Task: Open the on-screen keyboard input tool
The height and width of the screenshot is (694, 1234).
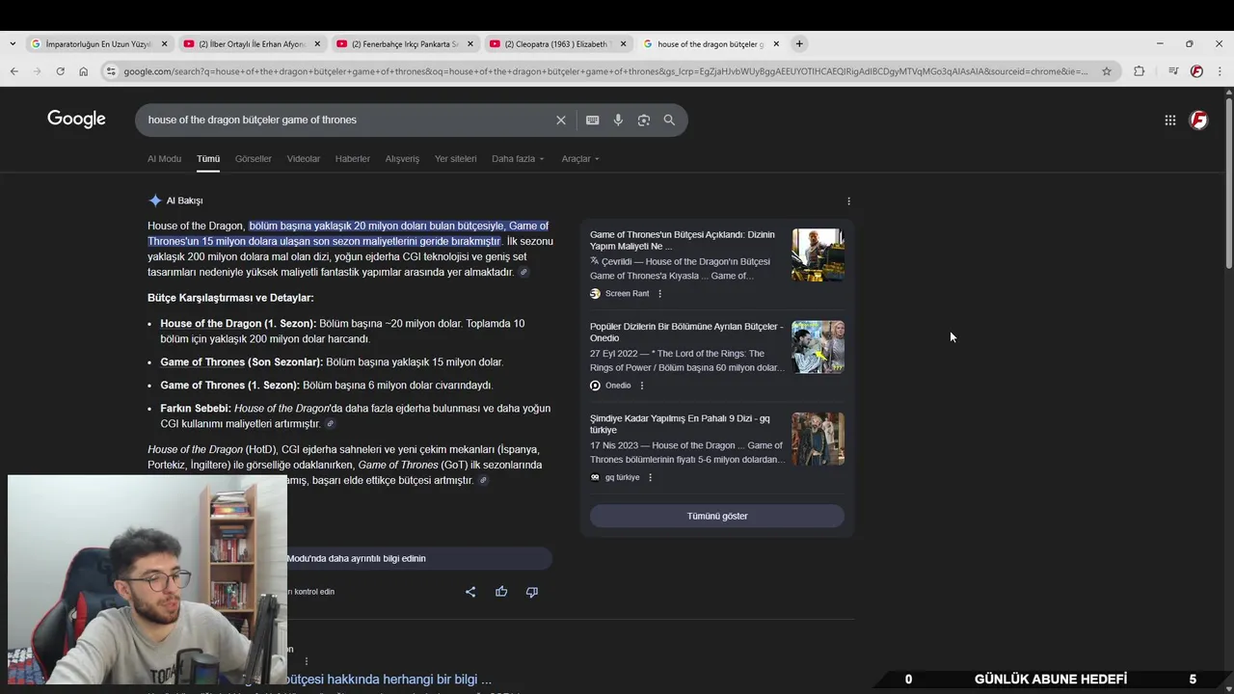Action: [x=592, y=120]
